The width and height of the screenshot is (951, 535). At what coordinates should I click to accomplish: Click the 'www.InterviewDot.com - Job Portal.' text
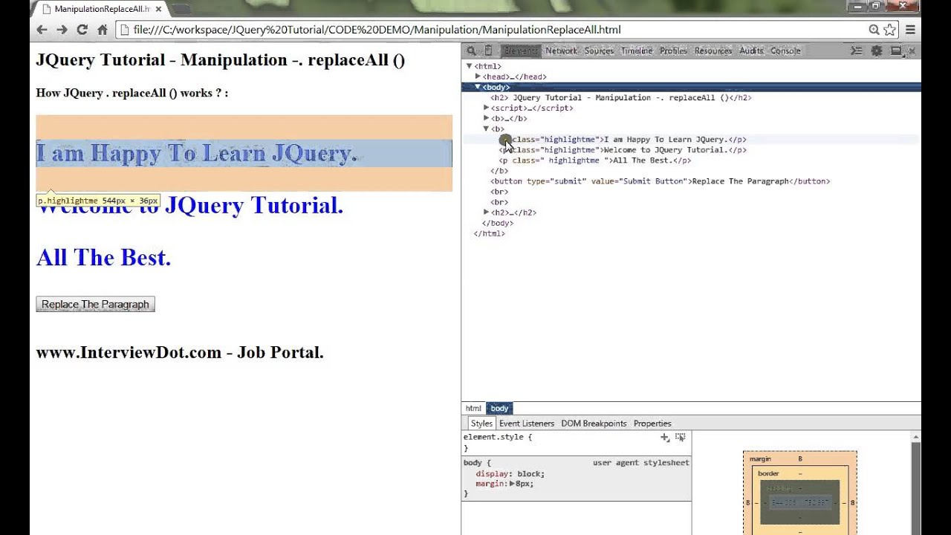pos(180,352)
